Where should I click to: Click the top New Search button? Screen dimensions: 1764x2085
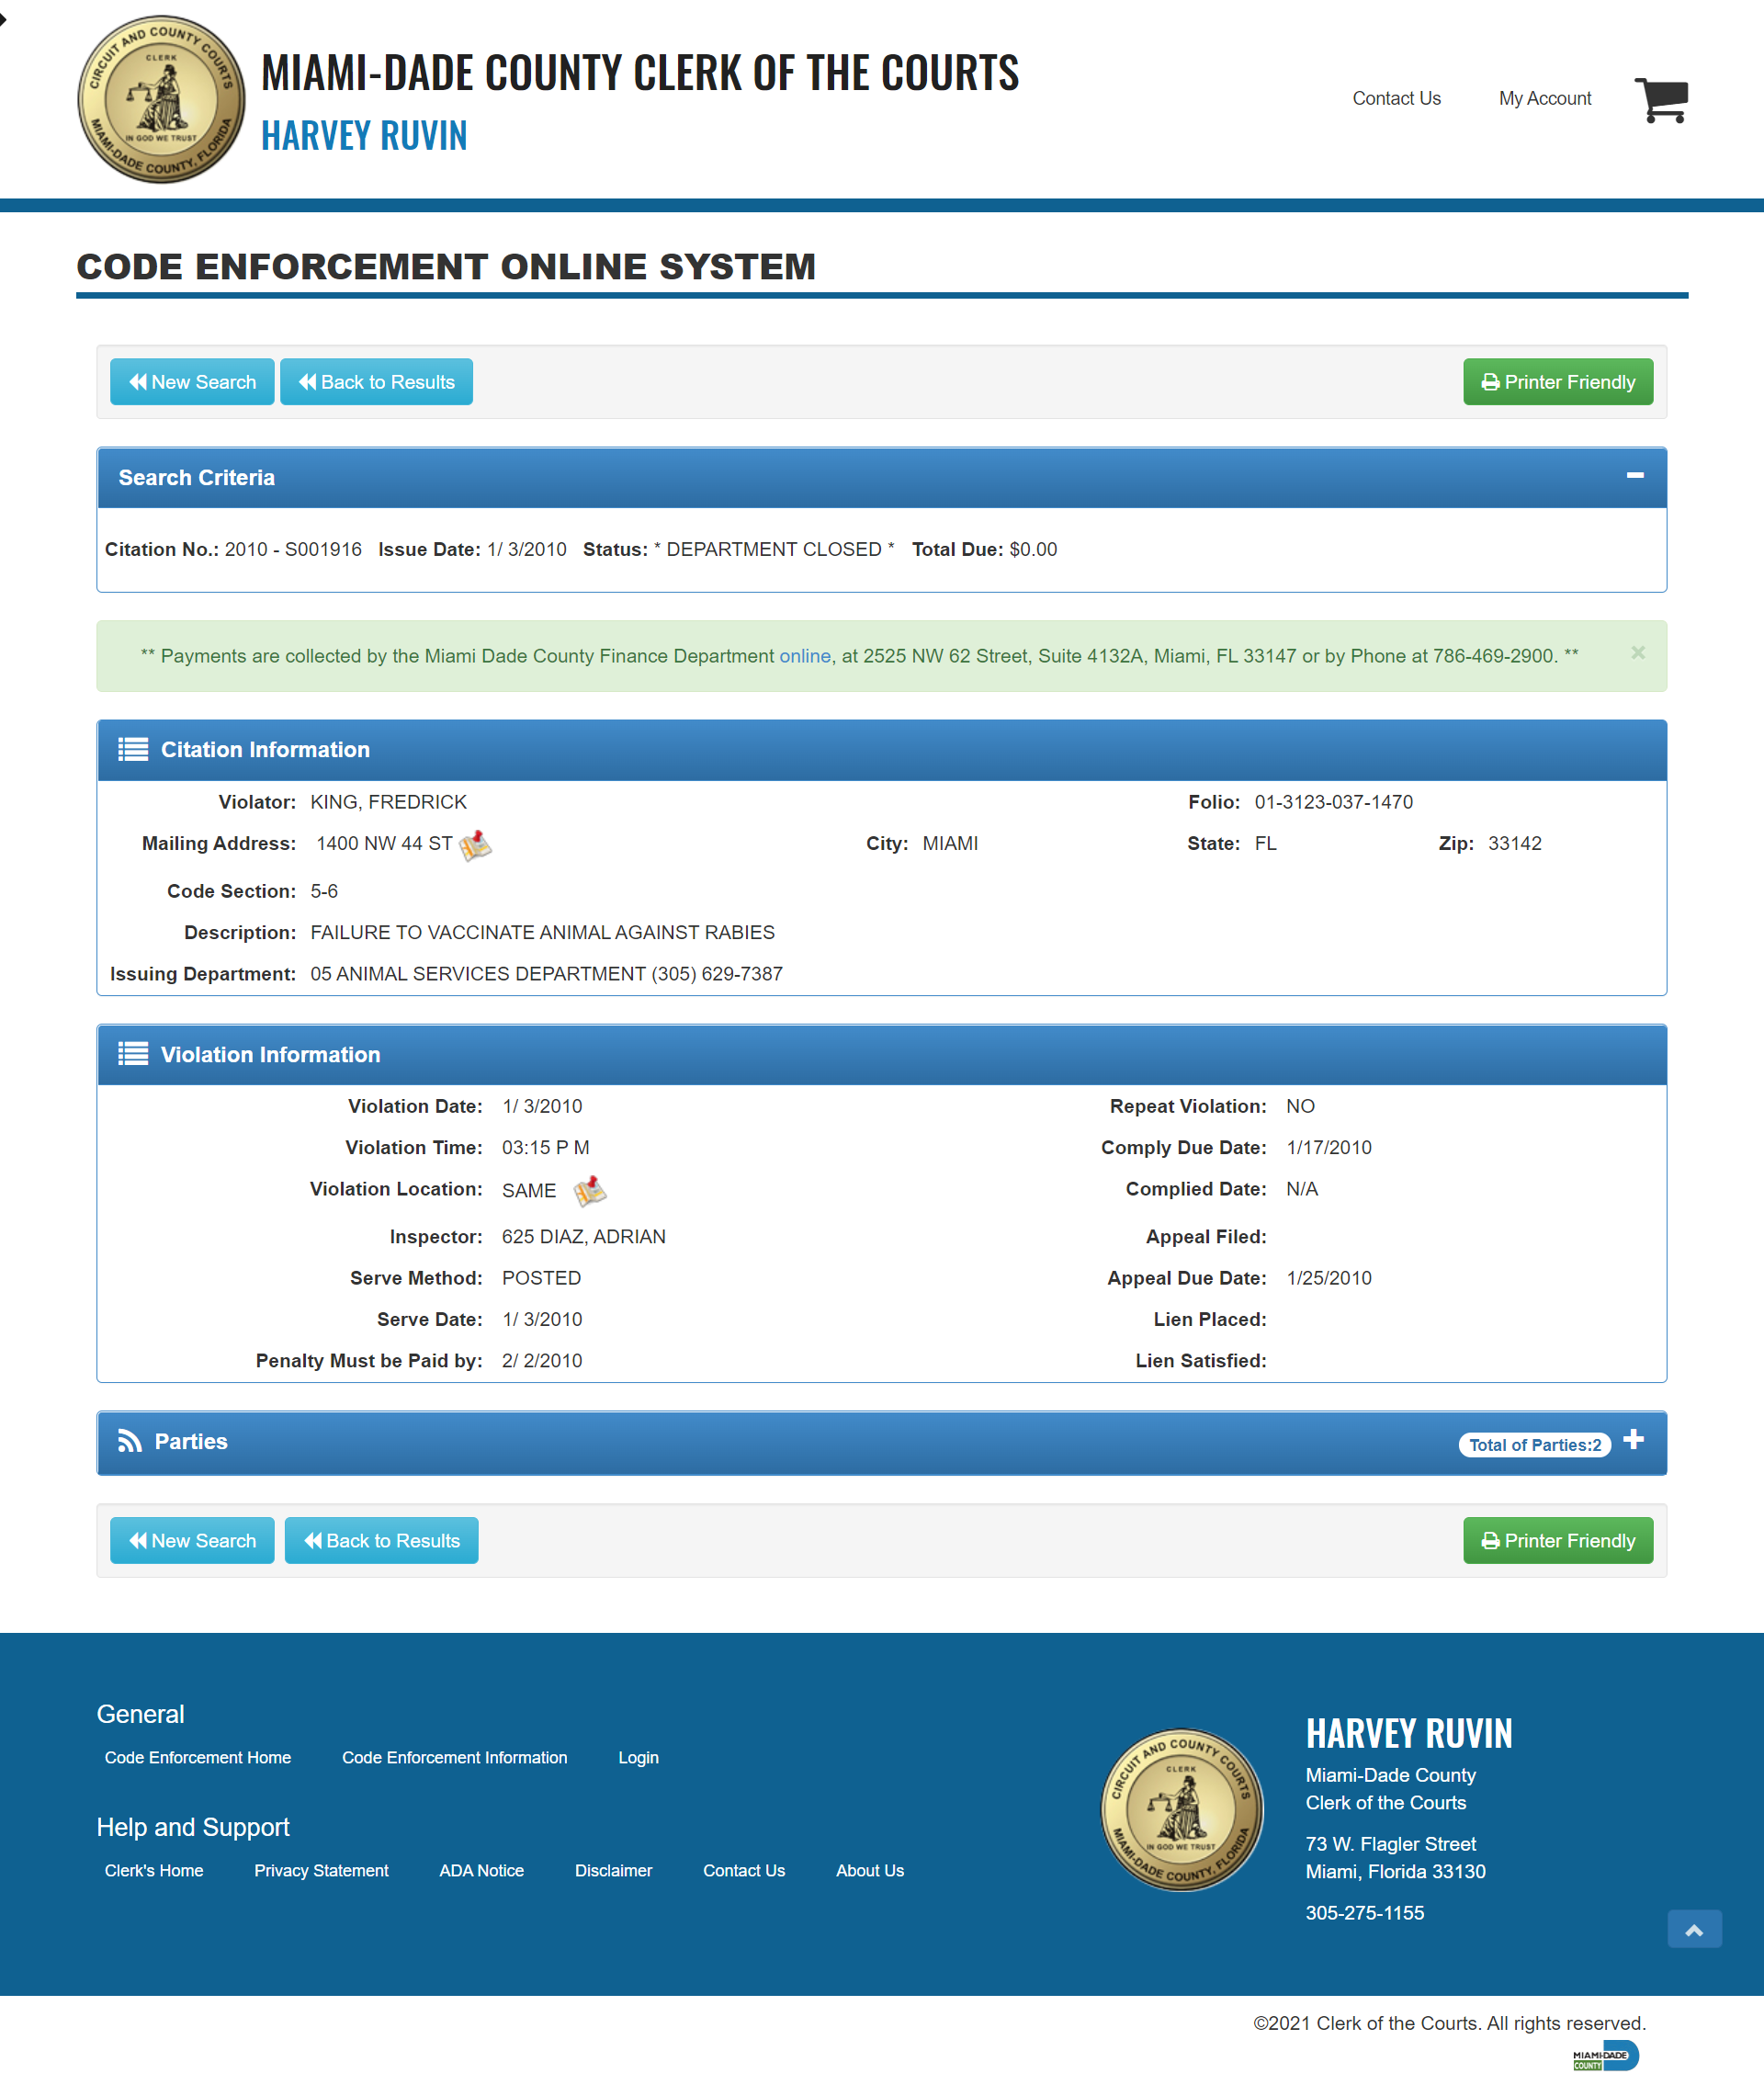tap(192, 382)
